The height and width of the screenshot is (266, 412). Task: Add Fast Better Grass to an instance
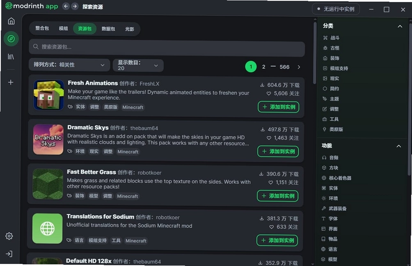click(x=277, y=196)
